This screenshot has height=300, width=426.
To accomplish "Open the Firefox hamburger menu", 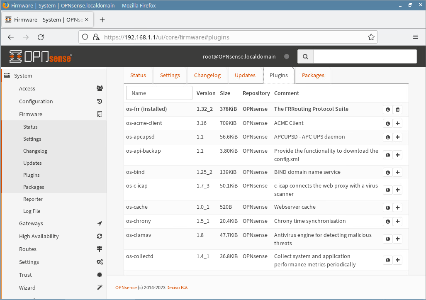I will tap(415, 37).
